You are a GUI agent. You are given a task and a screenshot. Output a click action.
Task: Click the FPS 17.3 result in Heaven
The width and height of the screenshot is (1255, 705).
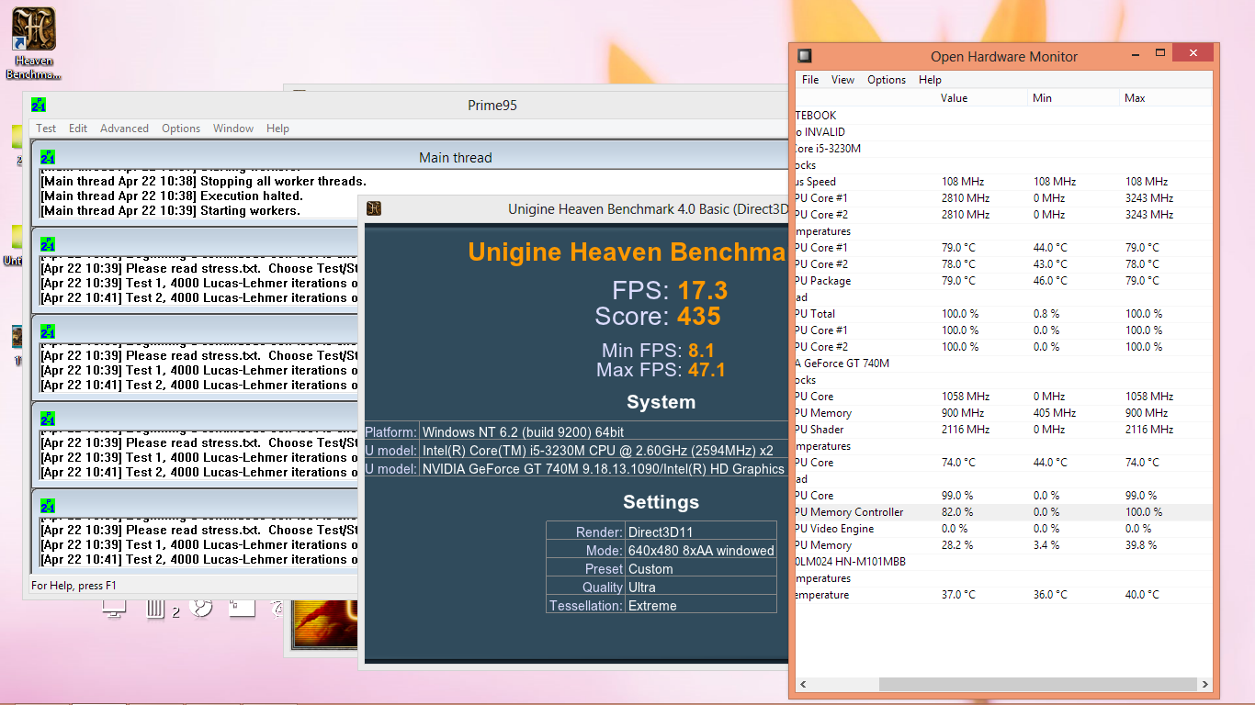pyautogui.click(x=670, y=290)
